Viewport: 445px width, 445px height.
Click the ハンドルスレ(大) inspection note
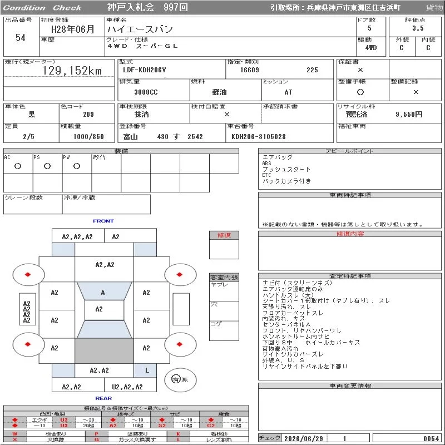288,295
